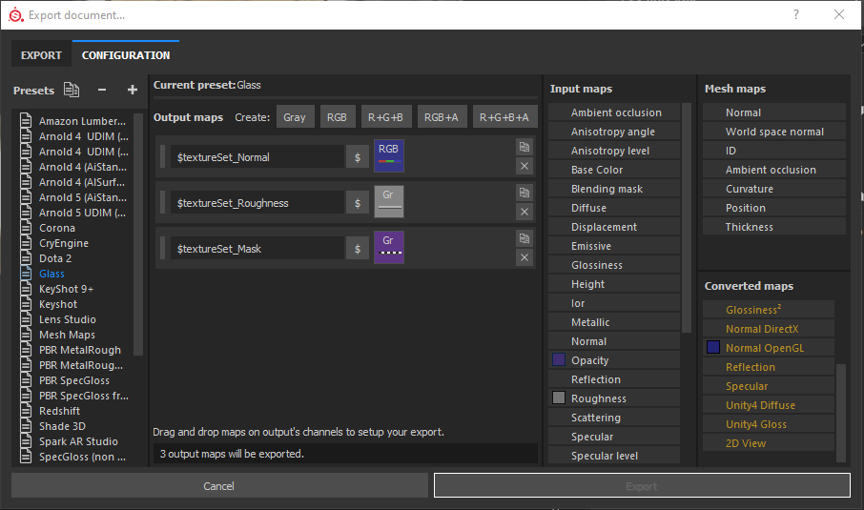Delete the Roughness output map with X
864x510 pixels.
click(x=525, y=212)
